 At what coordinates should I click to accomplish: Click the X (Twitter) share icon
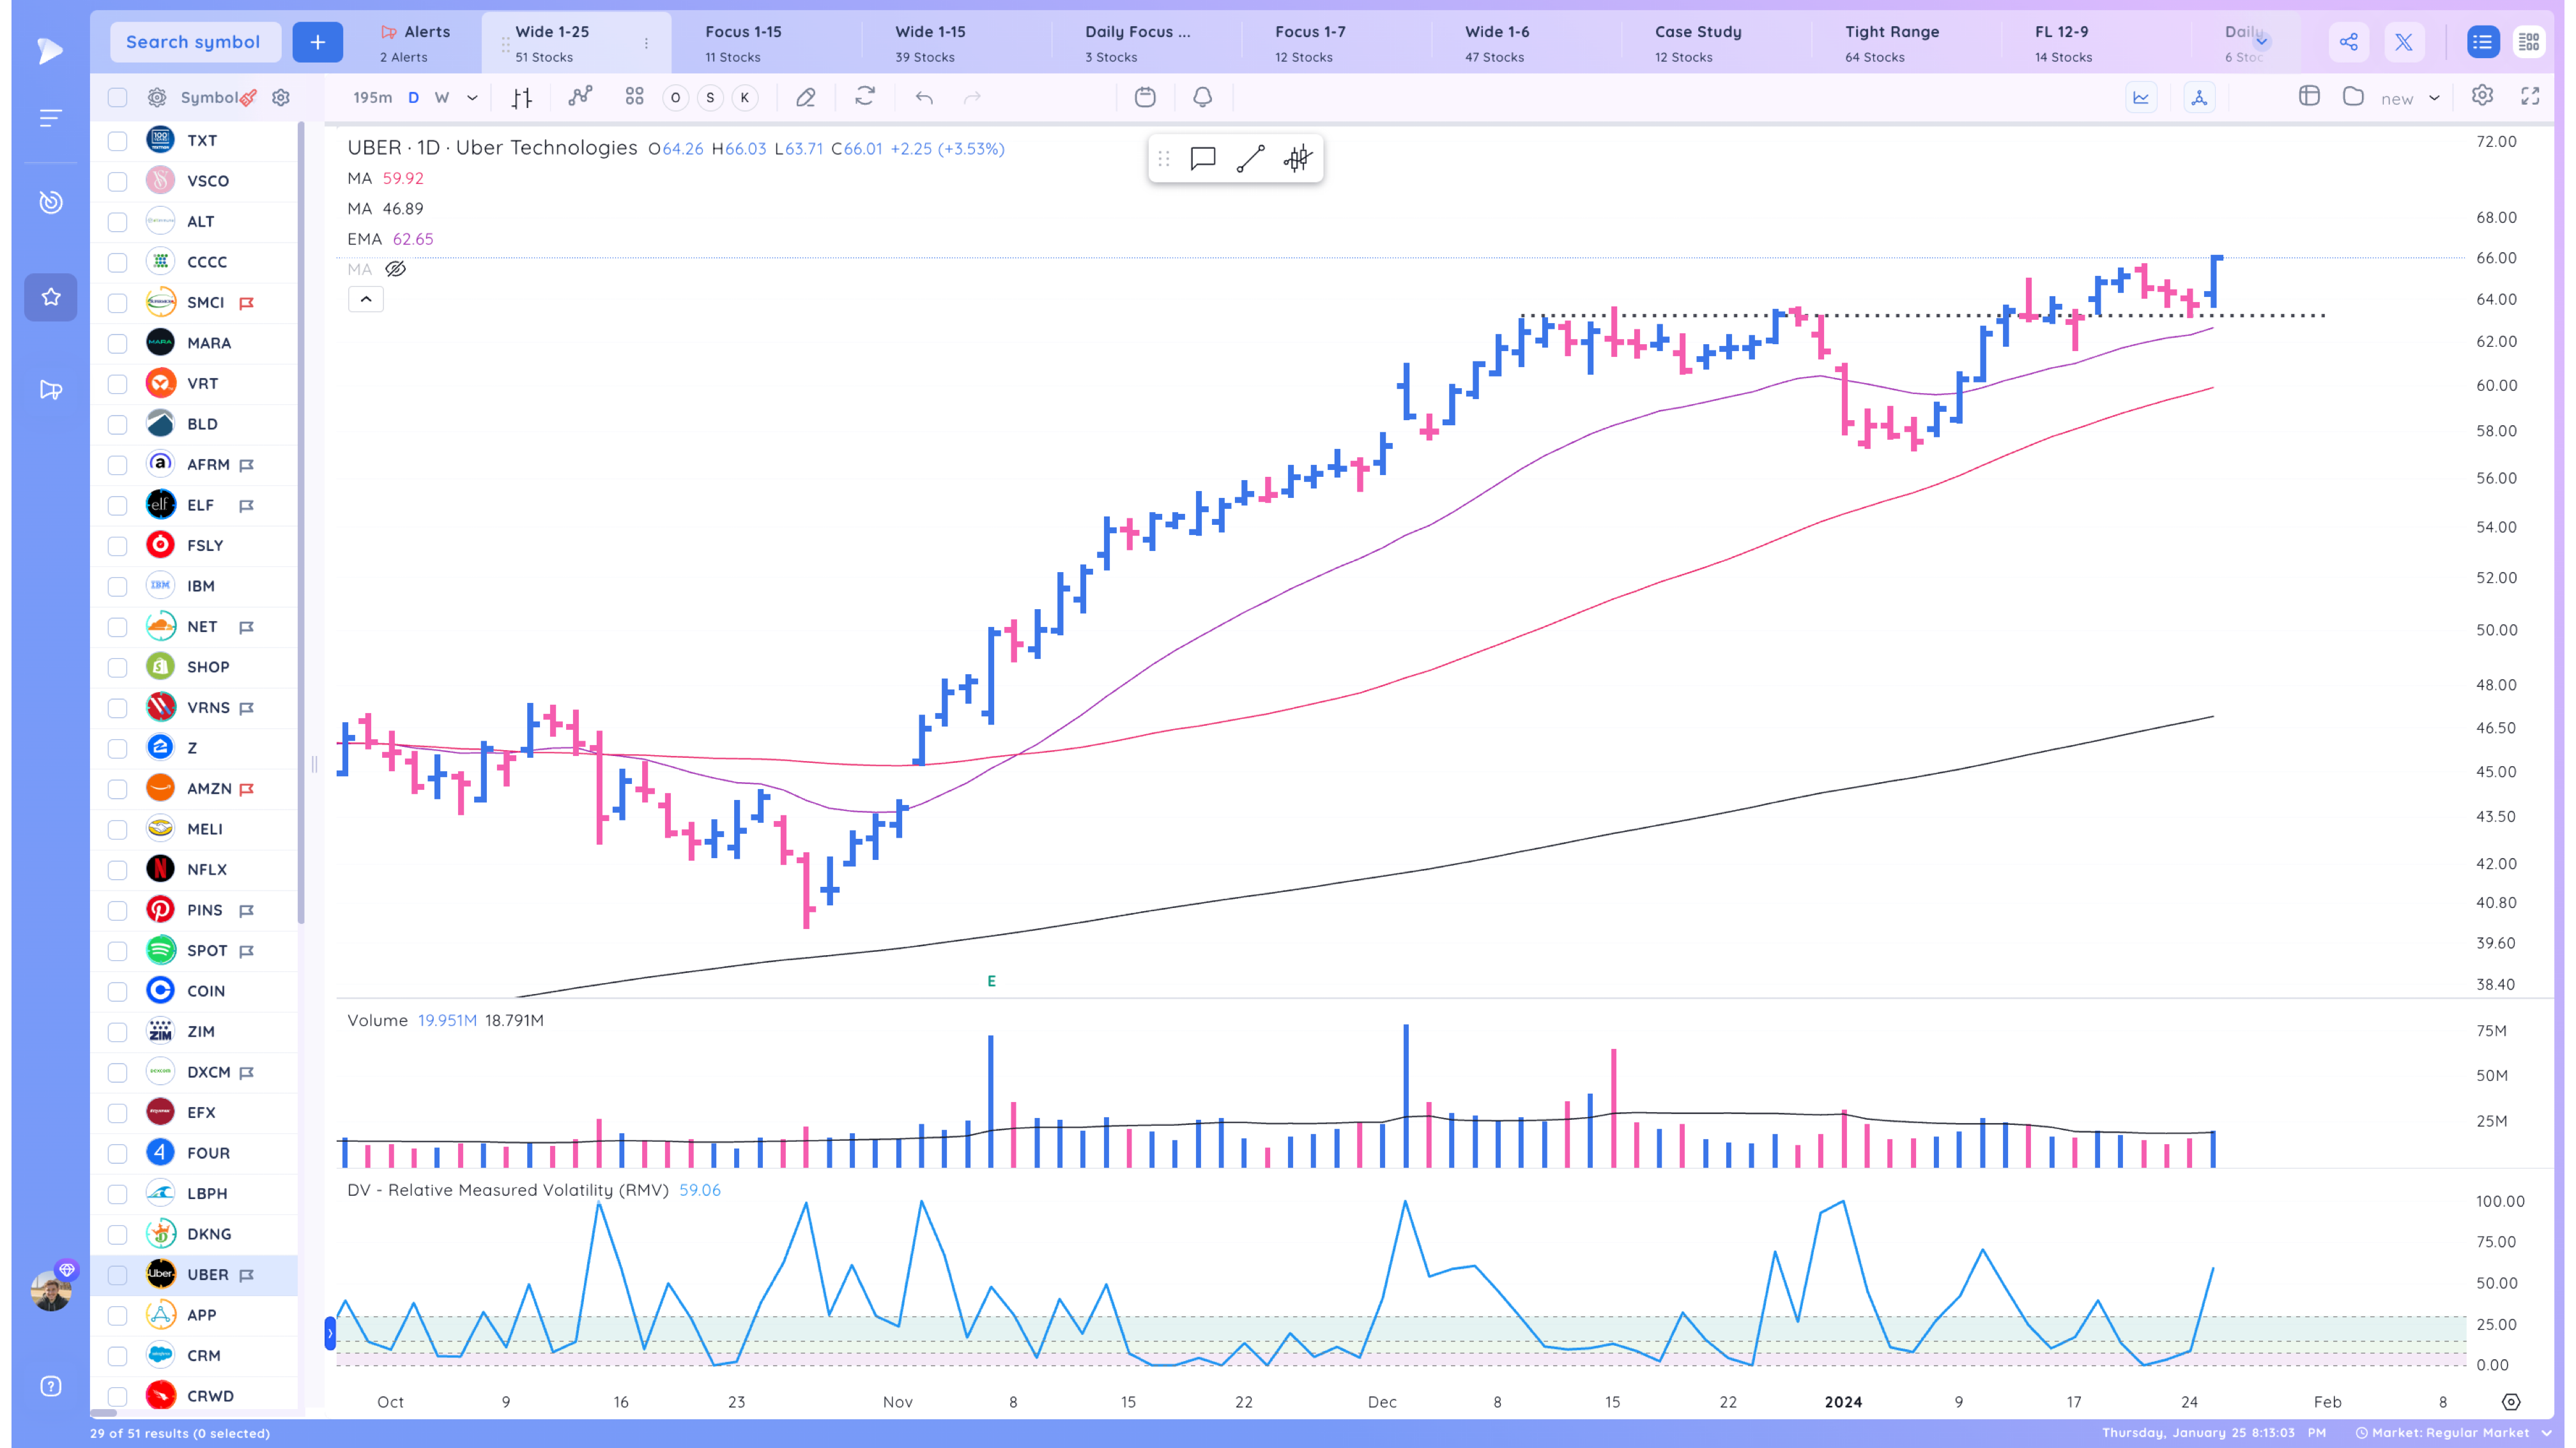click(2404, 42)
